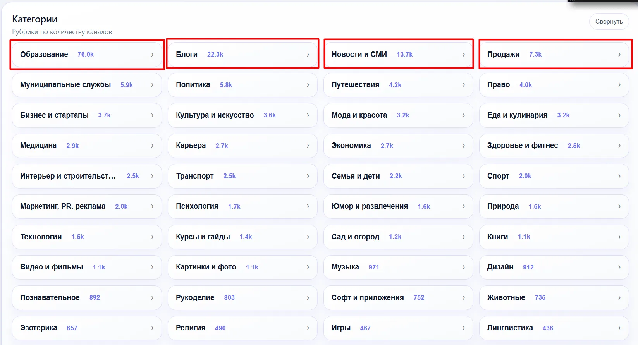Click the subtitle 'Рубрики по количеству каналов'
Screen dimensions: 638x345
click(62, 32)
